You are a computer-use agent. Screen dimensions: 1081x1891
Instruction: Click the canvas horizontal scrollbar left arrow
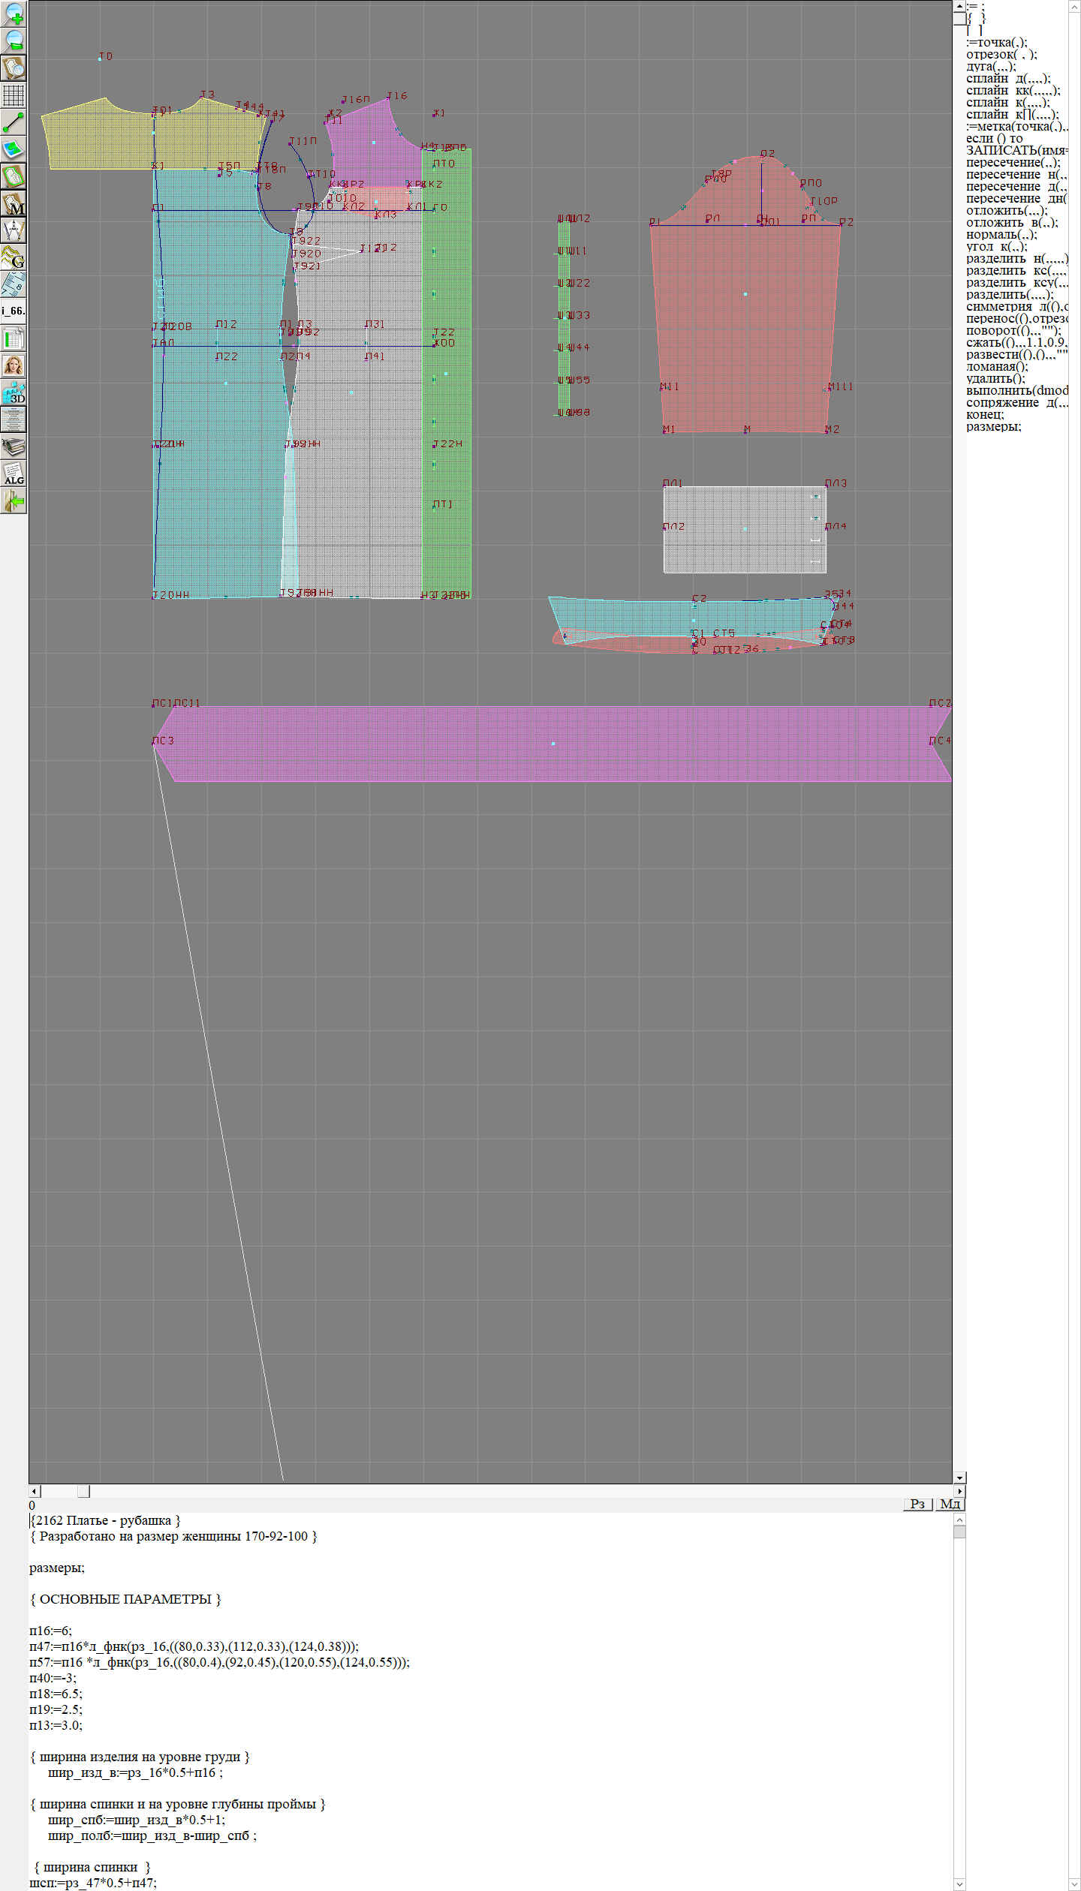[35, 1491]
